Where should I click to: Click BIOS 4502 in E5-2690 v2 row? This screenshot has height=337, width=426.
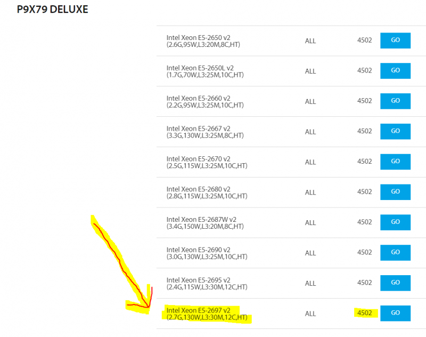coord(364,252)
